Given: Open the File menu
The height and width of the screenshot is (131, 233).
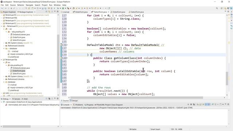Looking at the screenshot, I should 2,5.
